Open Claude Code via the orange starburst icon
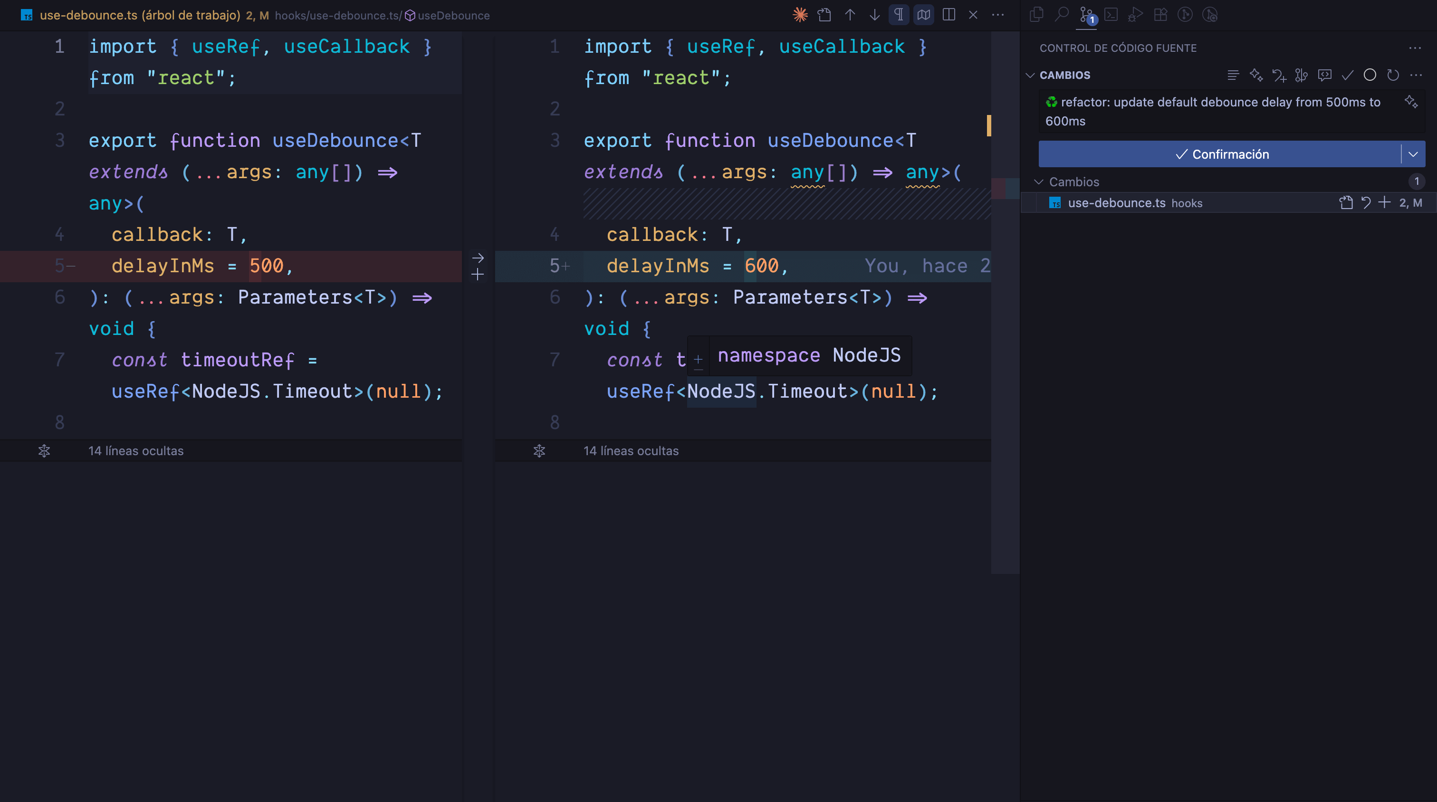 800,15
